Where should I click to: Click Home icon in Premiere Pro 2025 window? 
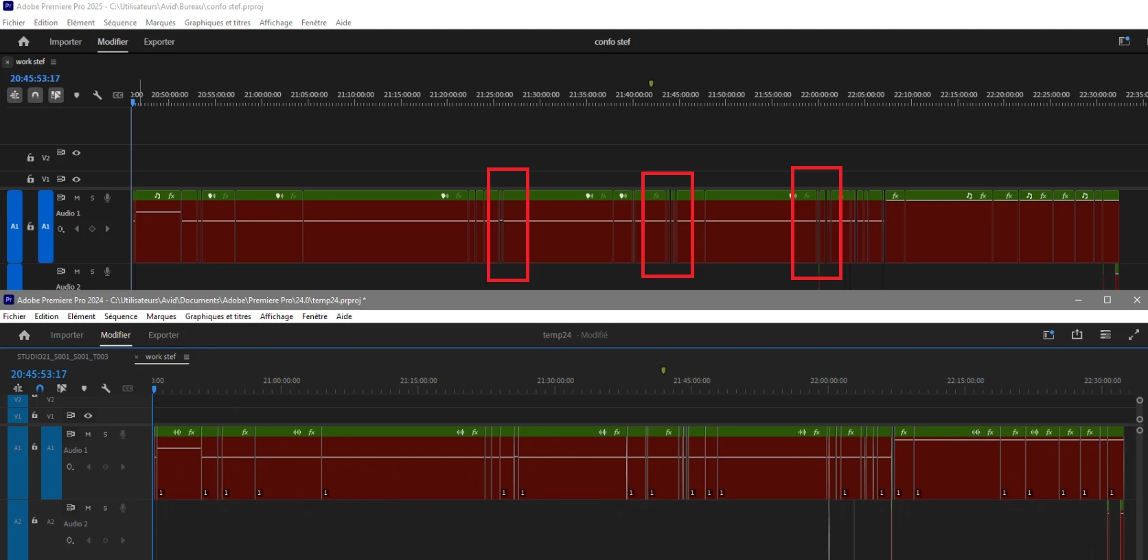(23, 42)
